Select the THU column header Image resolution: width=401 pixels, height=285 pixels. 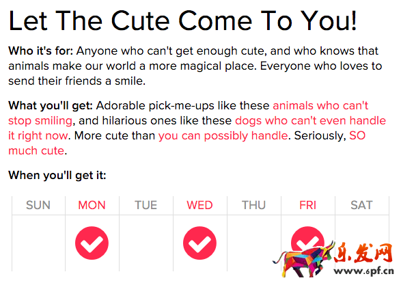[x=253, y=205]
